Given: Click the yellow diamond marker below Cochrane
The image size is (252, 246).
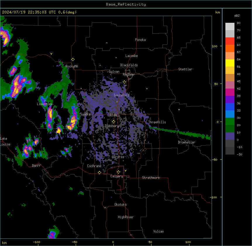Looking at the screenshot, I should coord(99,172).
